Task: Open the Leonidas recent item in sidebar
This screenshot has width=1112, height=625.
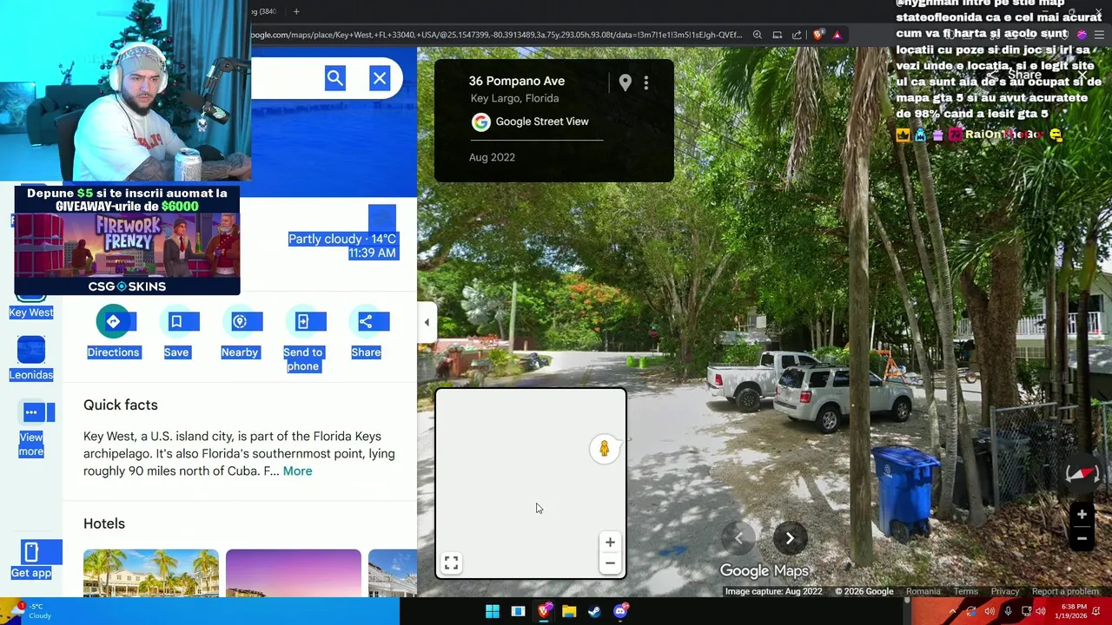Action: 31,359
